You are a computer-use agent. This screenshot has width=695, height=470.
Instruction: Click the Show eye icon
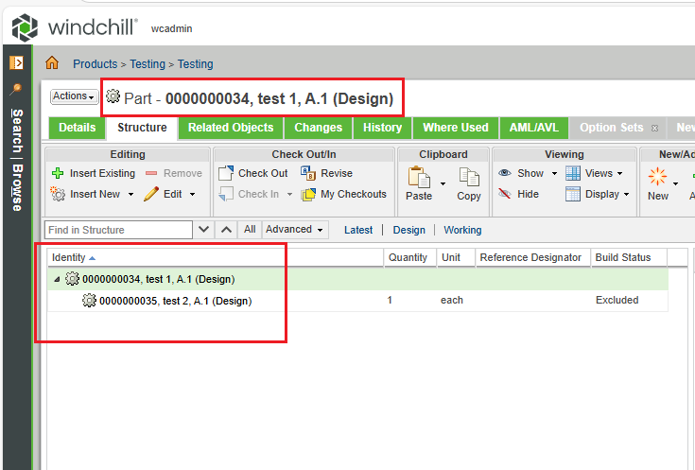click(505, 173)
